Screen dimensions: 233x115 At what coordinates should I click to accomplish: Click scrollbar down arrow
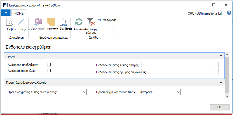point(227,96)
